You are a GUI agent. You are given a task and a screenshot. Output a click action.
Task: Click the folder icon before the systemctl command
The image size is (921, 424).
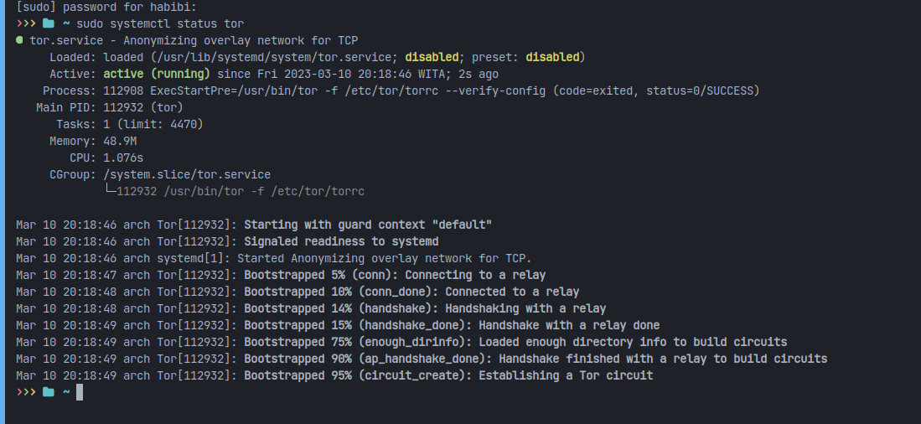tap(49, 23)
